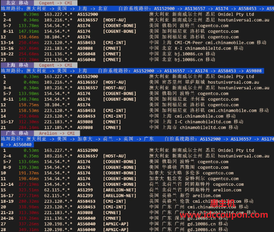Click the 美国 密苏里州 堪萨斯城 location text
This screenshot has width=274, height=232.
pos(177,82)
